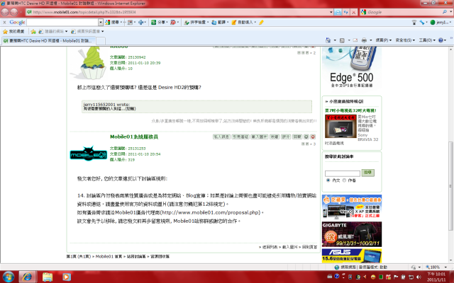
Task: Click the magnifier icon in Google search box
Action: click(445, 12)
